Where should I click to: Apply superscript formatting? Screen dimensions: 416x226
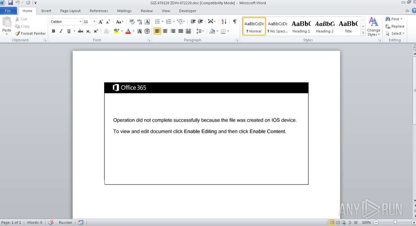[x=96, y=31]
